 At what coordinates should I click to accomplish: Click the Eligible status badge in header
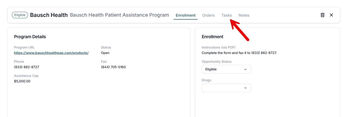point(20,15)
